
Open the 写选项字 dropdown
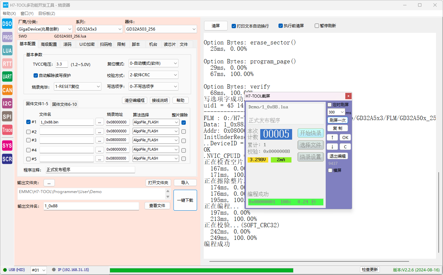[x=154, y=87]
